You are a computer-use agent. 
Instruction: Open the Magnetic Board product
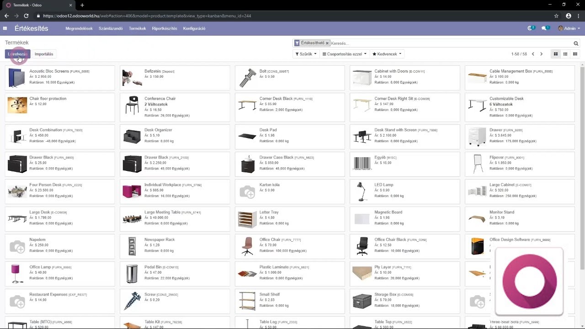coord(405,218)
